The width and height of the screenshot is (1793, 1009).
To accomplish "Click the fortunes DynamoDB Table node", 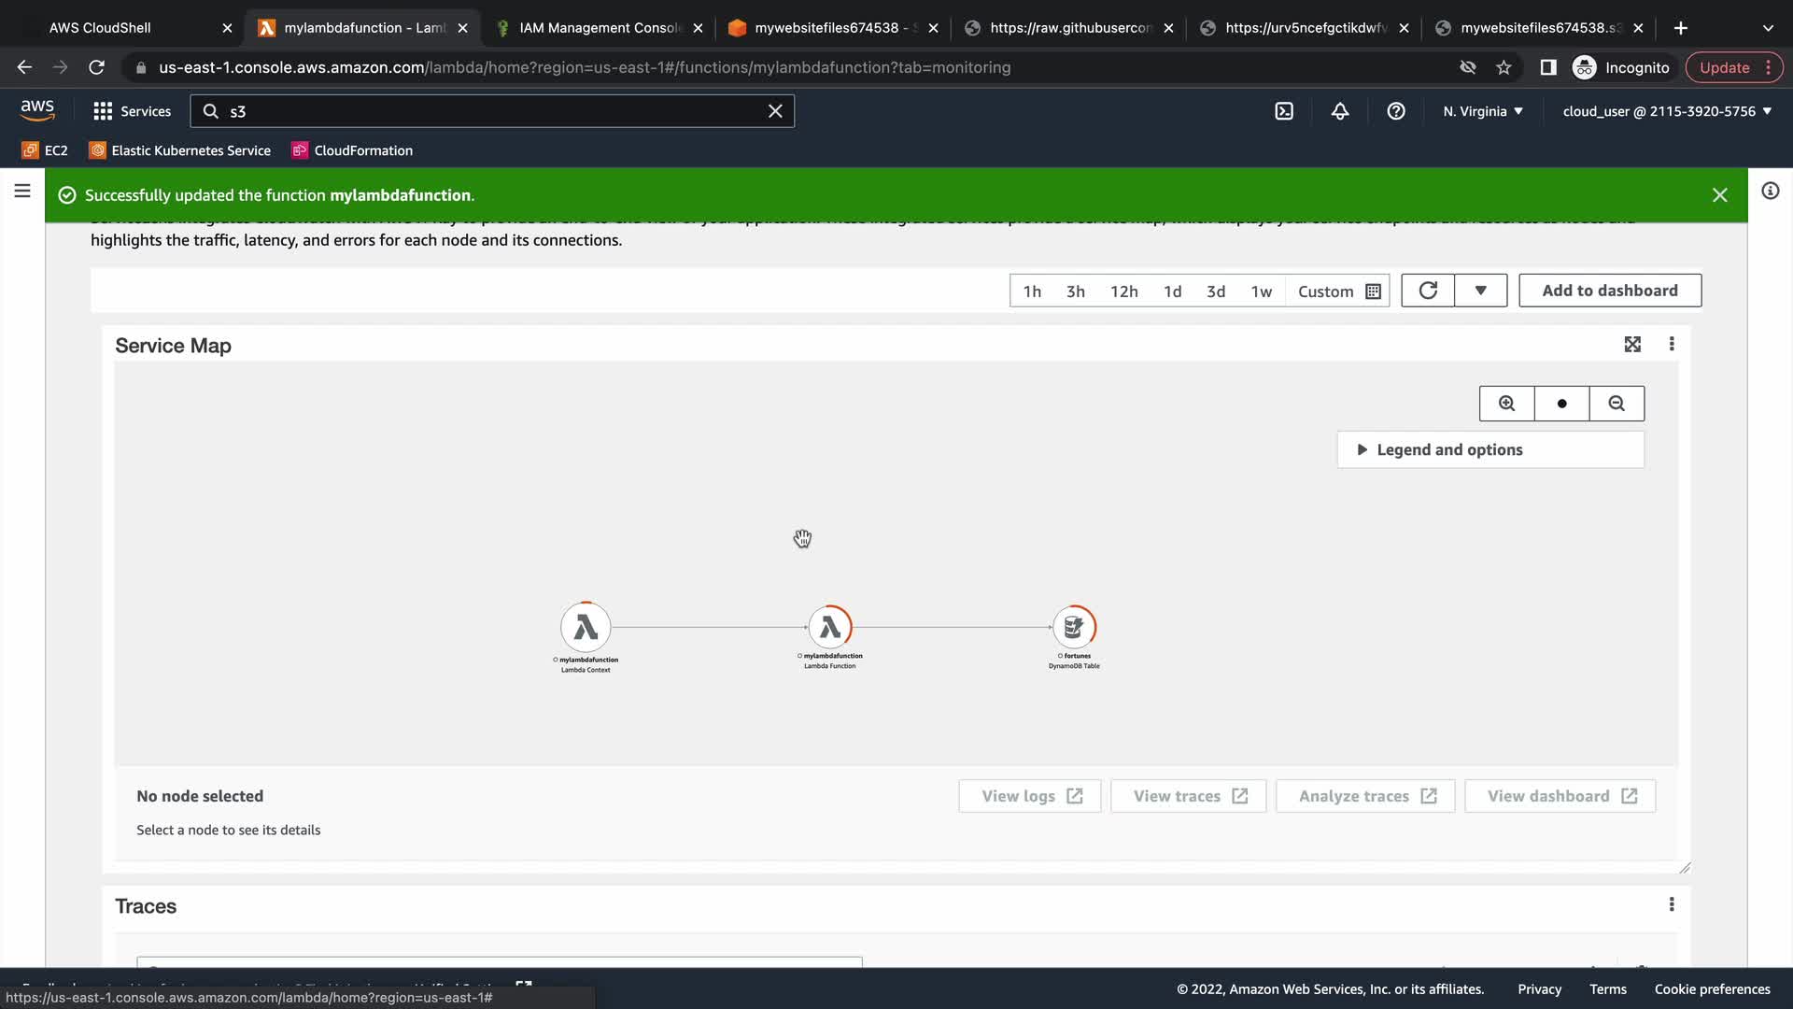I will [x=1074, y=628].
